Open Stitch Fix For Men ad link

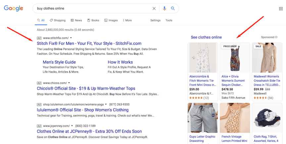pyautogui.click(x=89, y=43)
